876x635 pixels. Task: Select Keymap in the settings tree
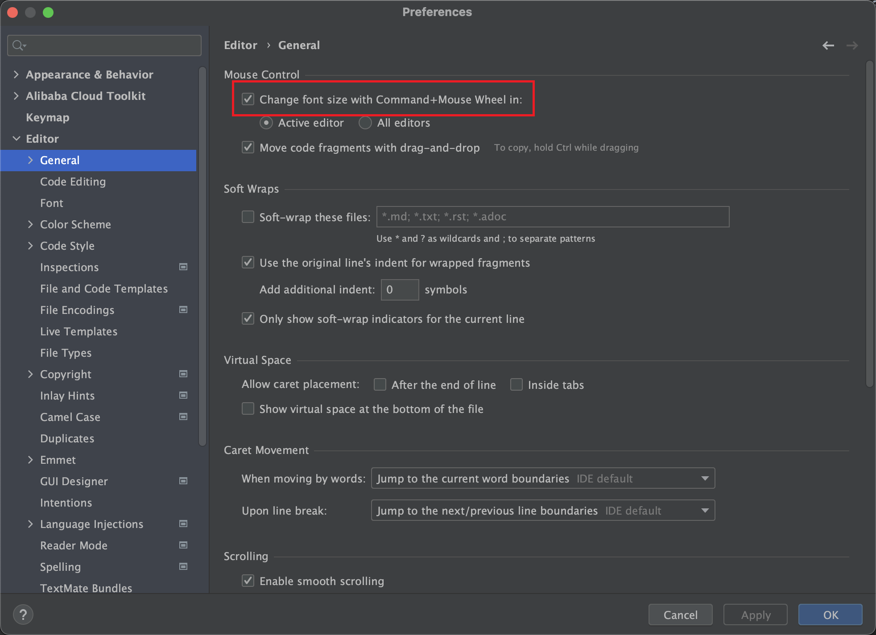(x=48, y=117)
